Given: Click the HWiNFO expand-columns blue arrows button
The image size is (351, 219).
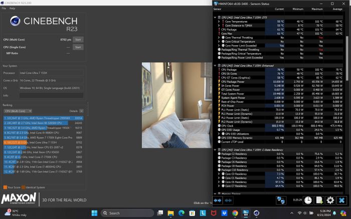Looking at the screenshot, I should pos(218,200).
